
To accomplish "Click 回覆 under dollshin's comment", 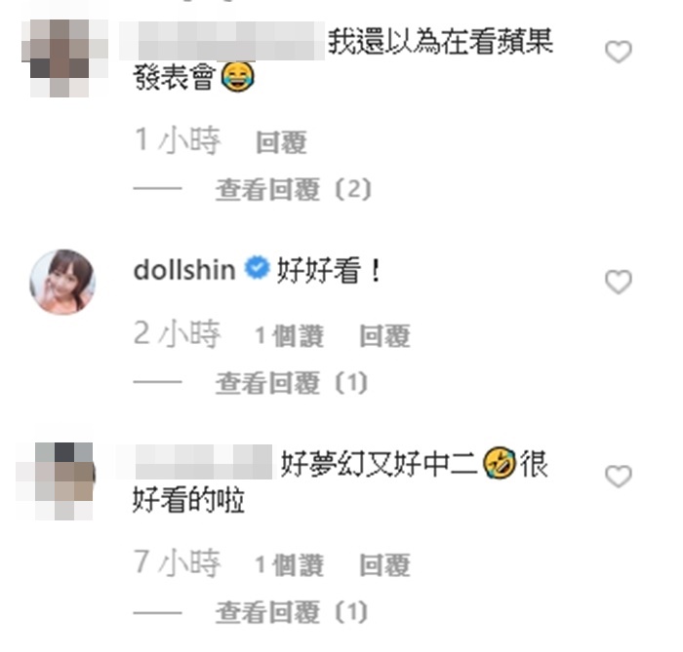I will (x=385, y=336).
